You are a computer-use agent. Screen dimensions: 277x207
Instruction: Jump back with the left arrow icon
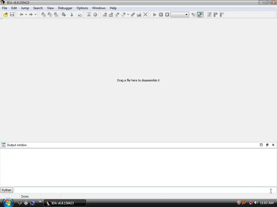click(x=21, y=15)
